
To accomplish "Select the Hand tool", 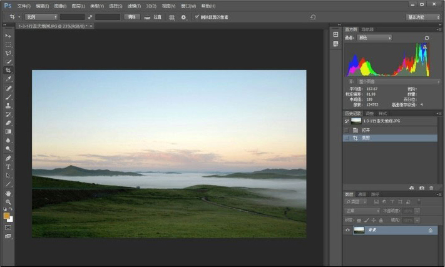I will [x=9, y=193].
